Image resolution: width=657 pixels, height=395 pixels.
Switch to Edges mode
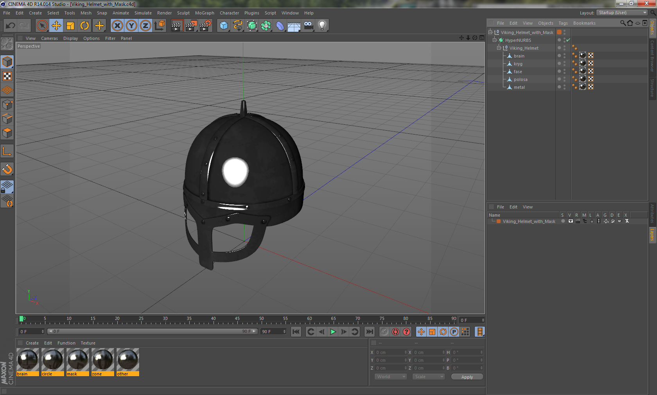pos(7,119)
